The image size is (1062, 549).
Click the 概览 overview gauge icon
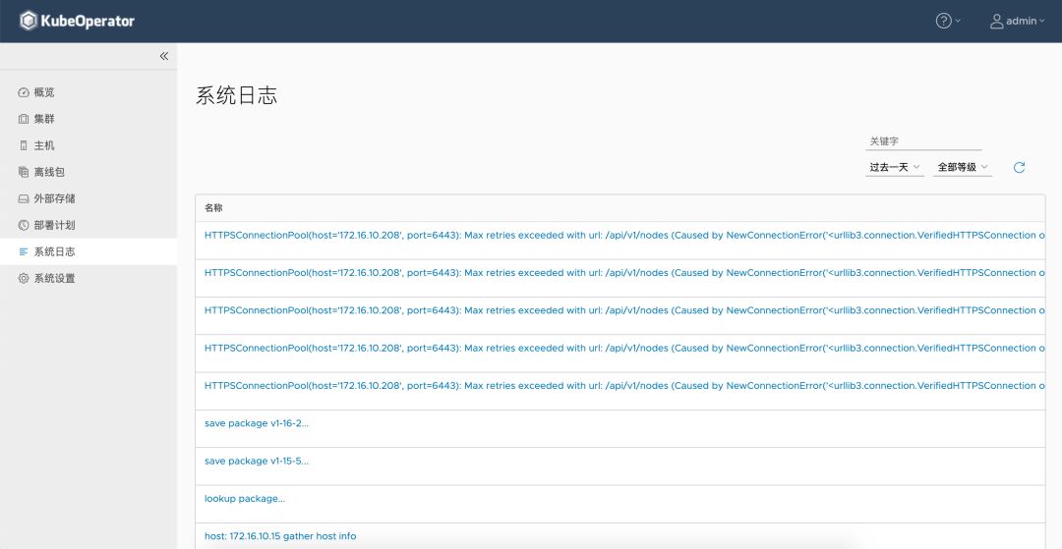click(24, 92)
